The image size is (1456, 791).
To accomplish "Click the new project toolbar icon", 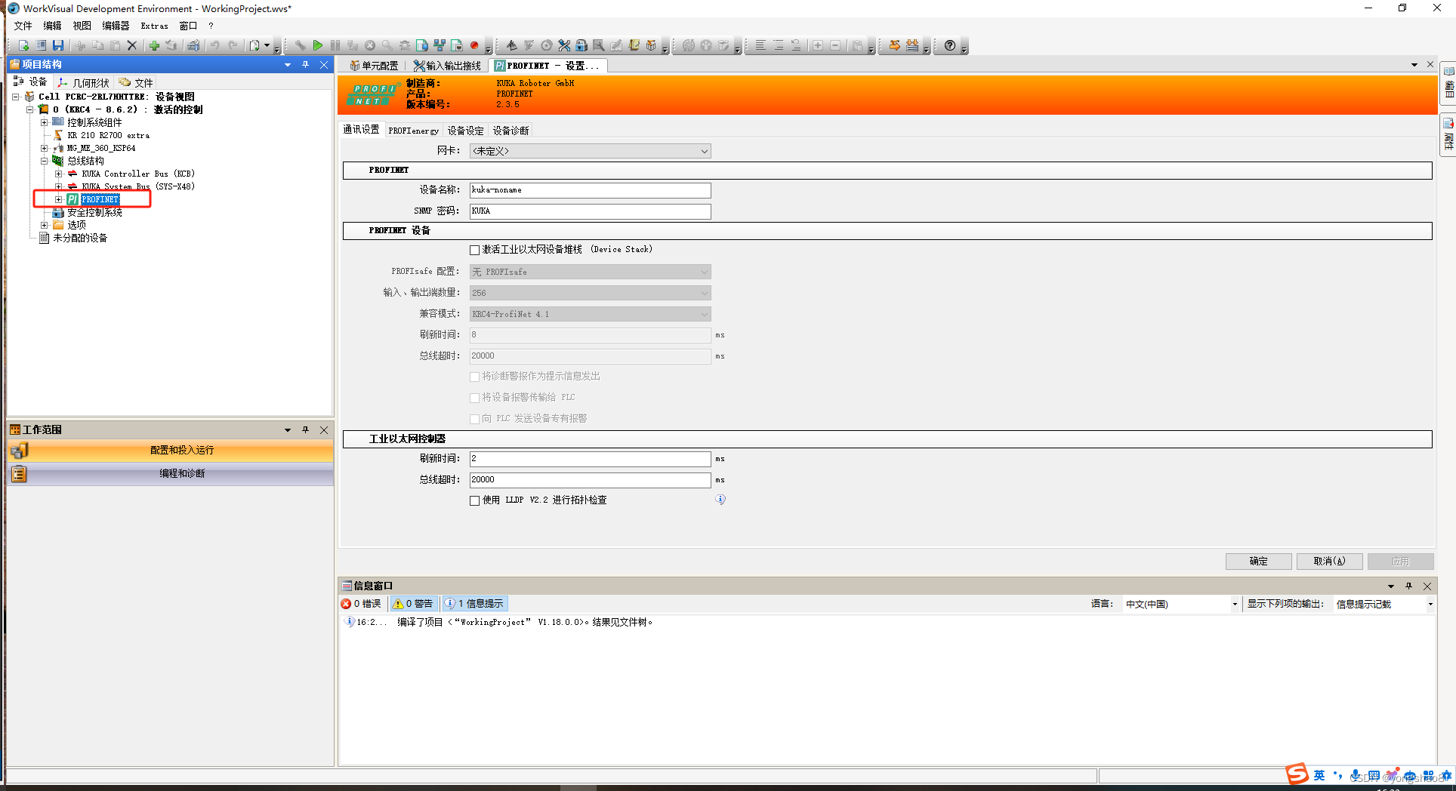I will (23, 45).
